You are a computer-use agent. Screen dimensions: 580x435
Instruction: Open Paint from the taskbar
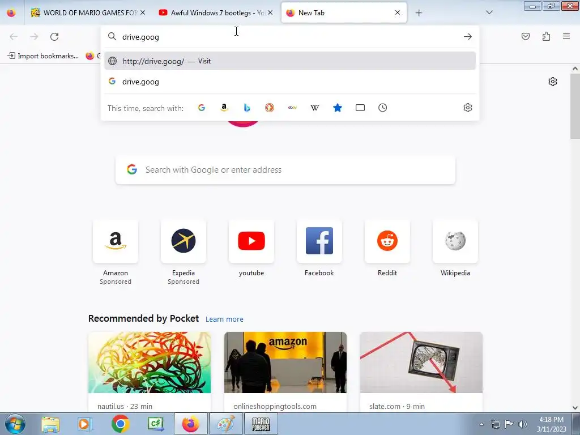[225, 424]
